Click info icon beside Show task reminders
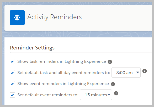154x107 pixels. point(110,62)
